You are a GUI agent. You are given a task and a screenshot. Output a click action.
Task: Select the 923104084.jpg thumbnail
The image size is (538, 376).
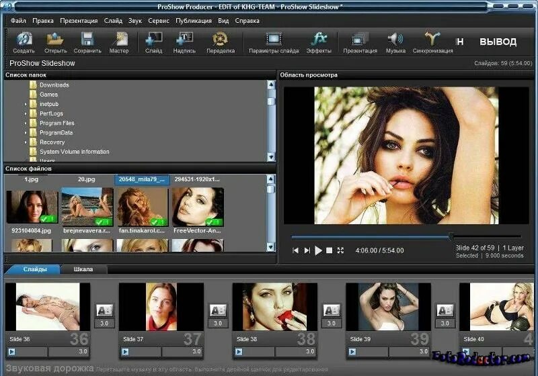(x=32, y=207)
